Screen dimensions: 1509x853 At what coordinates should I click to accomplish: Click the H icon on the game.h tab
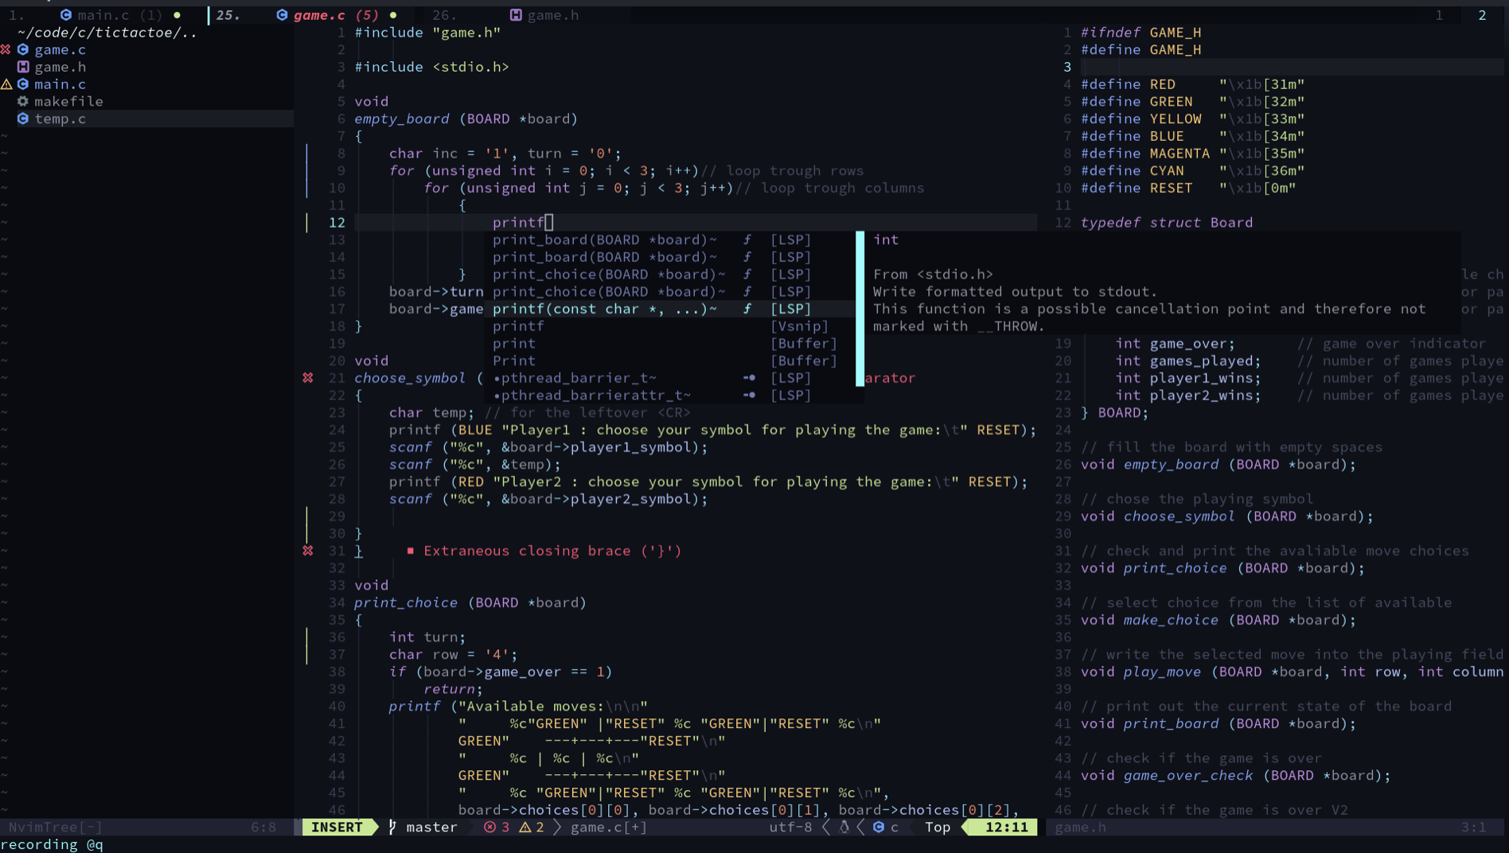pos(516,15)
